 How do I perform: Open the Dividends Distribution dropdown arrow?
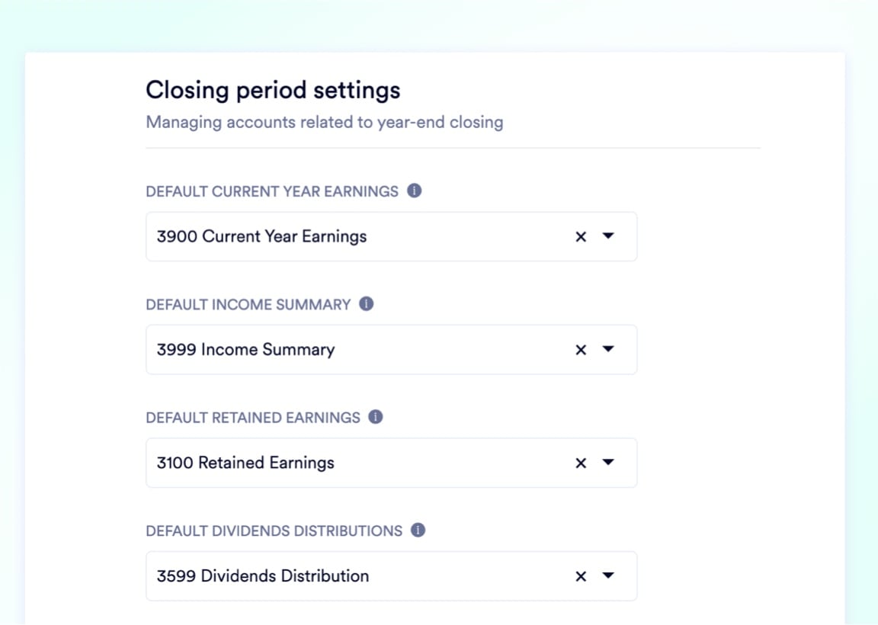pos(608,575)
